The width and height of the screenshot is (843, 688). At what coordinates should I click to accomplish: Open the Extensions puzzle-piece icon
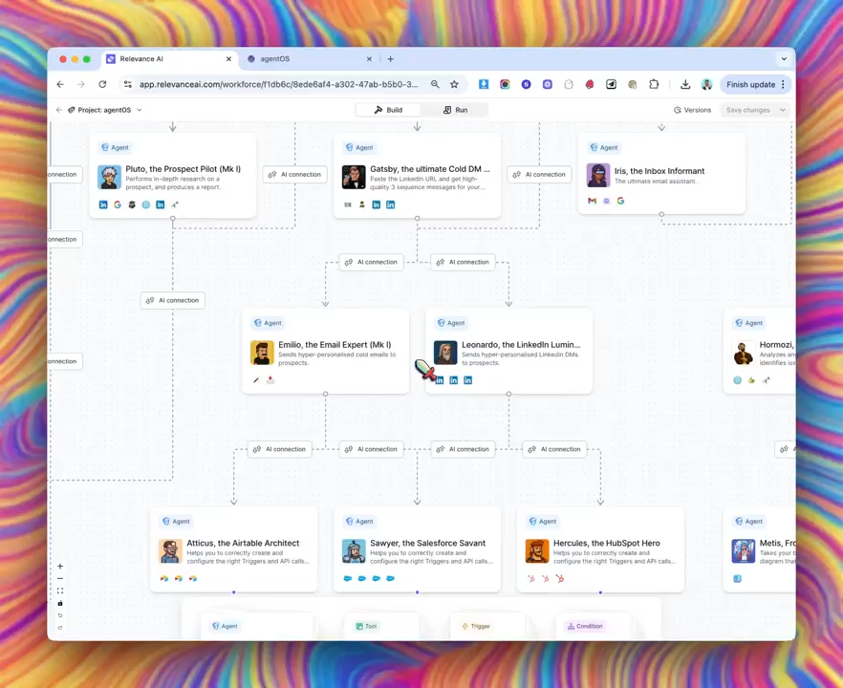point(654,84)
